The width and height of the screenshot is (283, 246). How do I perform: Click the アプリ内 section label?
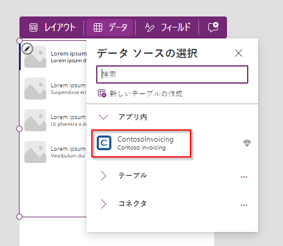point(133,117)
